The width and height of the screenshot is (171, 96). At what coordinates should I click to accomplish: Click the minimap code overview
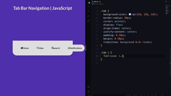coord(167,10)
